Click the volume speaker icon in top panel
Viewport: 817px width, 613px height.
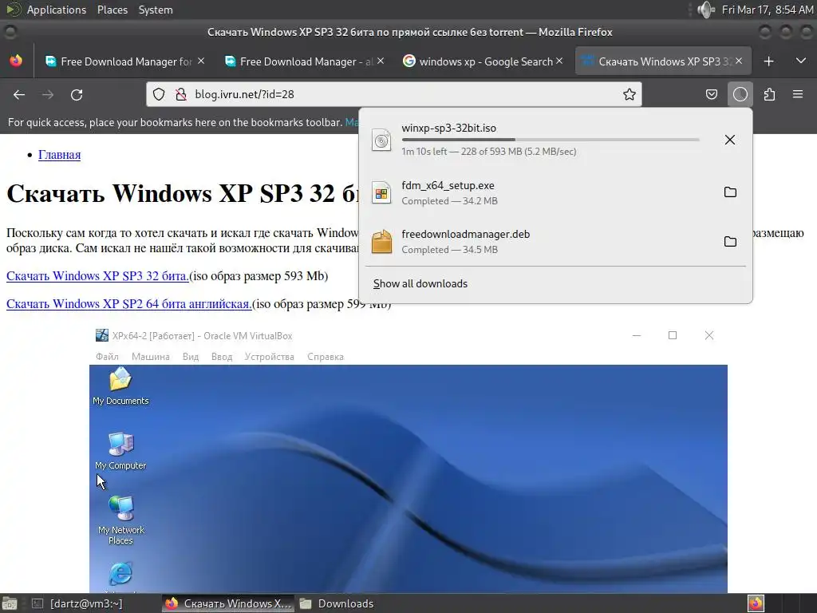tap(706, 10)
